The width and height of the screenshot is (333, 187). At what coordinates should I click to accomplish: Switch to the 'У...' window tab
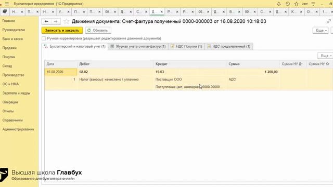coord(61,12)
